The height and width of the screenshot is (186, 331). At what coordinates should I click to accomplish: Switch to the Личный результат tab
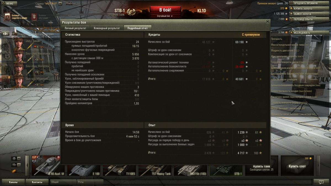[75, 28]
